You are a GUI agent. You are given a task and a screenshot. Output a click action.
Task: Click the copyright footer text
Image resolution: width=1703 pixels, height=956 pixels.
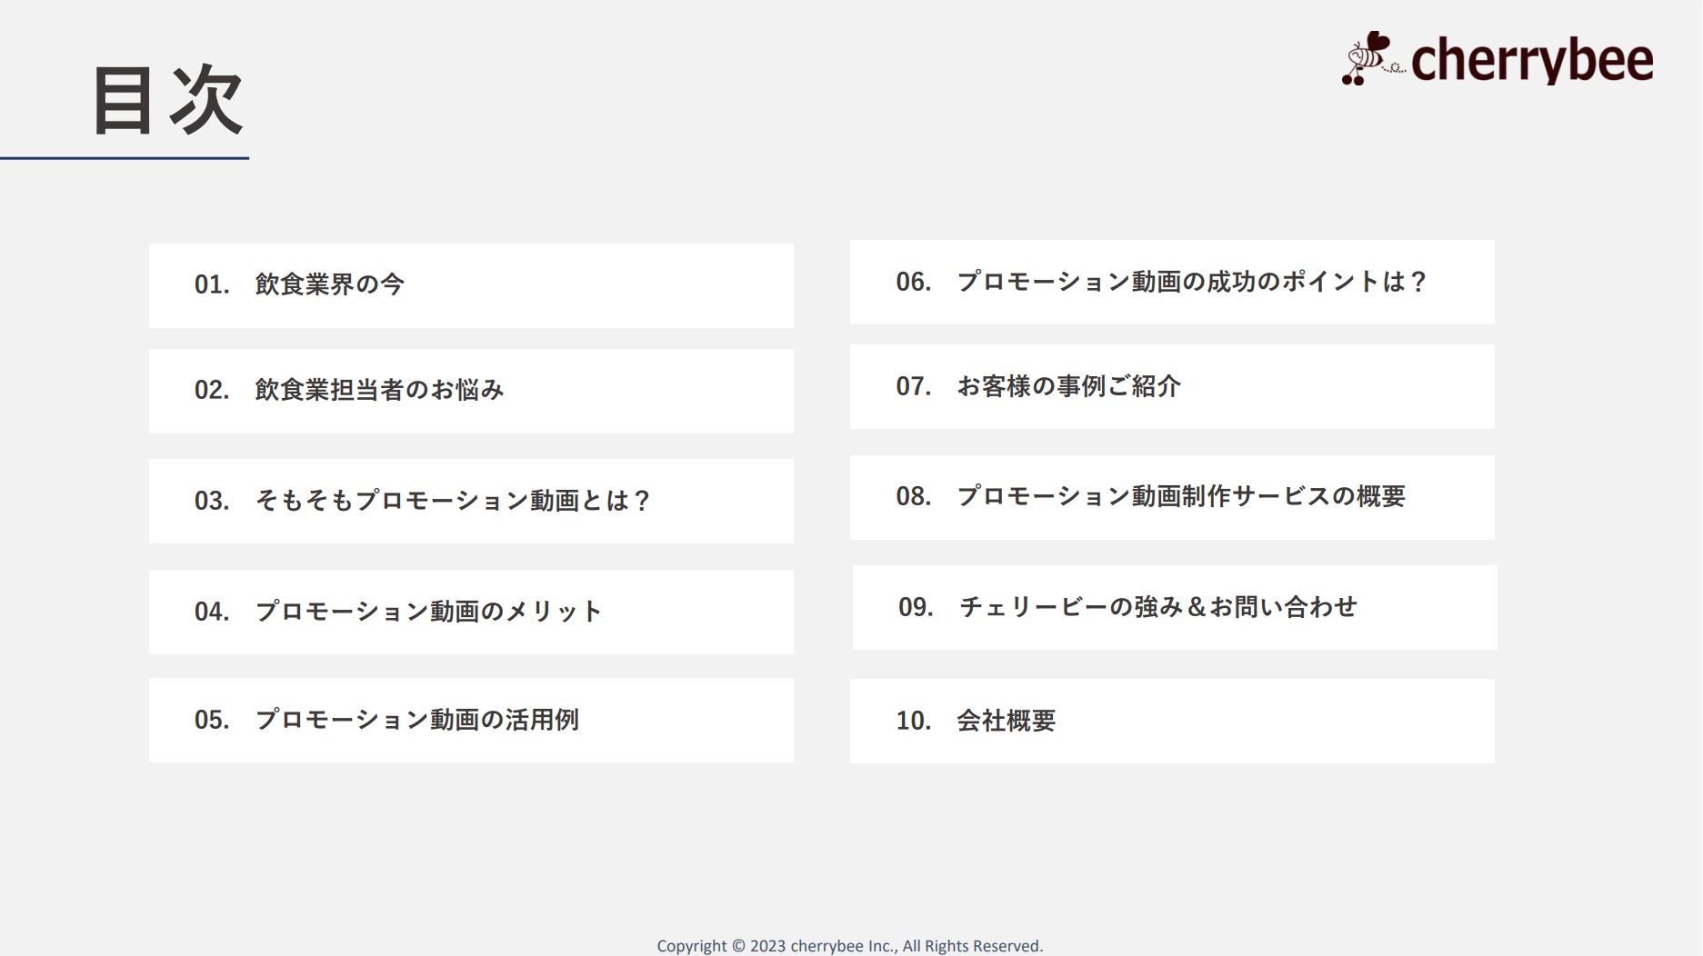coord(850,946)
